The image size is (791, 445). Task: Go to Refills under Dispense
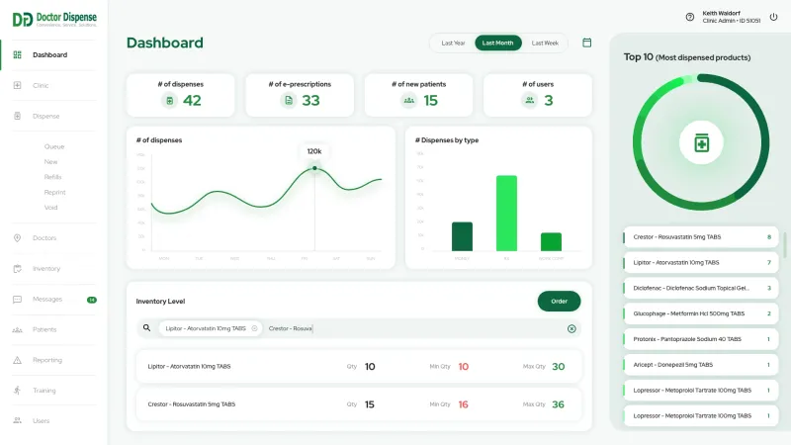click(53, 177)
